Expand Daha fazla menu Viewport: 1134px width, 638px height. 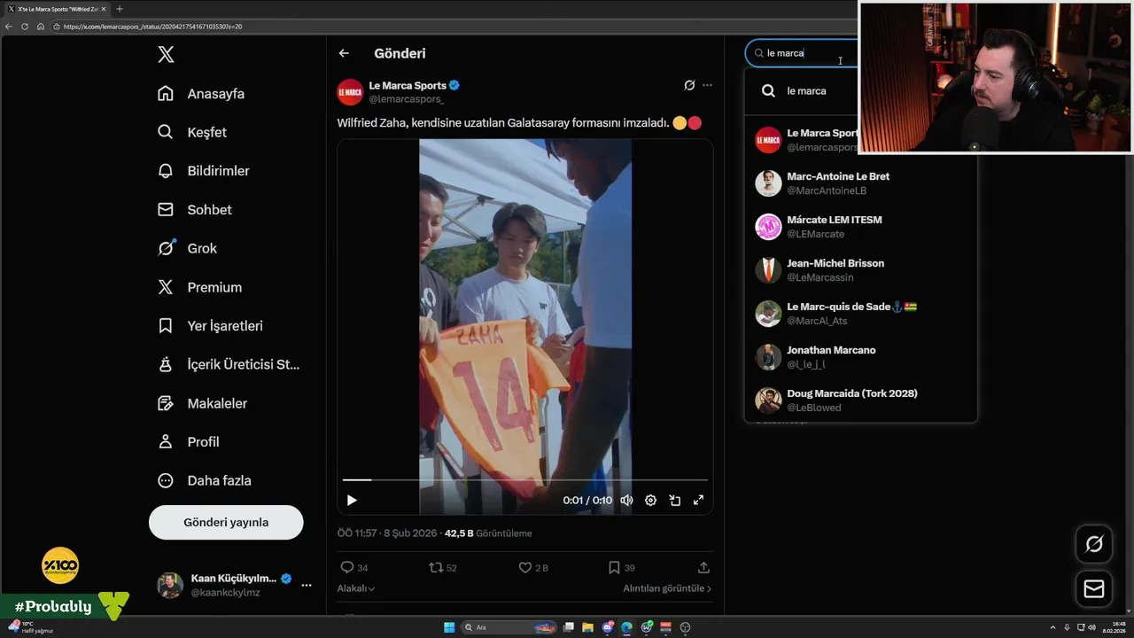pos(204,480)
